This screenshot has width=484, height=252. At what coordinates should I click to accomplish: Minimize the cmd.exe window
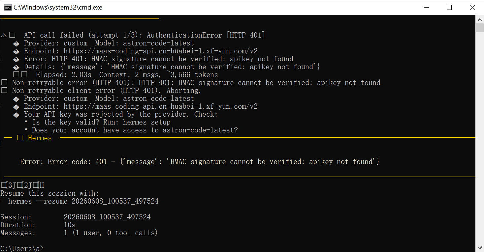(x=427, y=7)
